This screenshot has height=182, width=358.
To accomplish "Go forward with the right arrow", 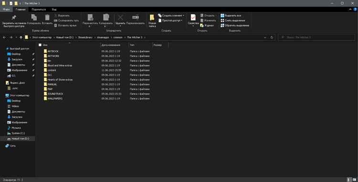I will coord(11,37).
